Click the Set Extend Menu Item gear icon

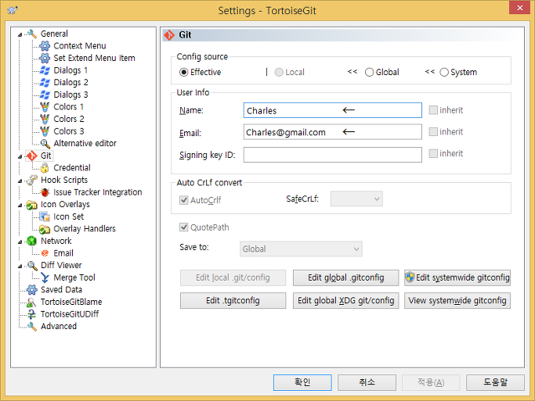[x=45, y=58]
